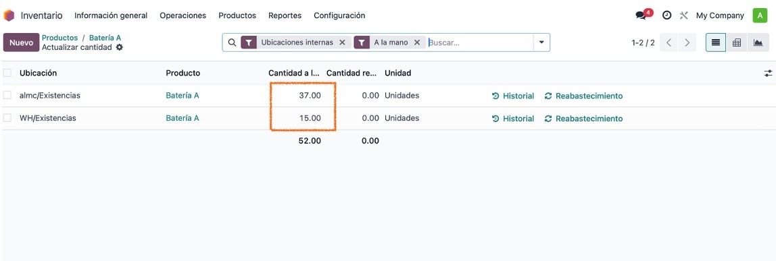The width and height of the screenshot is (776, 261).
Task: Open Batería A link in WH/Existencias row
Action: (x=182, y=118)
